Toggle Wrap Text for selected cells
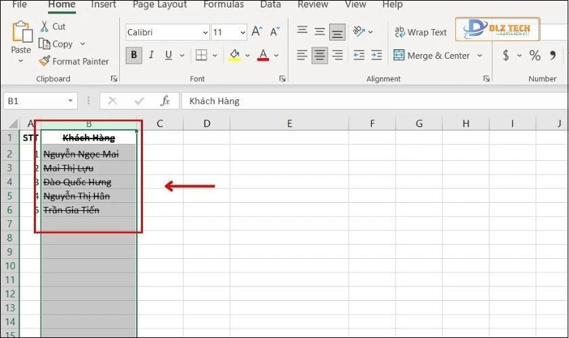Image resolution: width=569 pixels, height=338 pixels. (x=420, y=32)
